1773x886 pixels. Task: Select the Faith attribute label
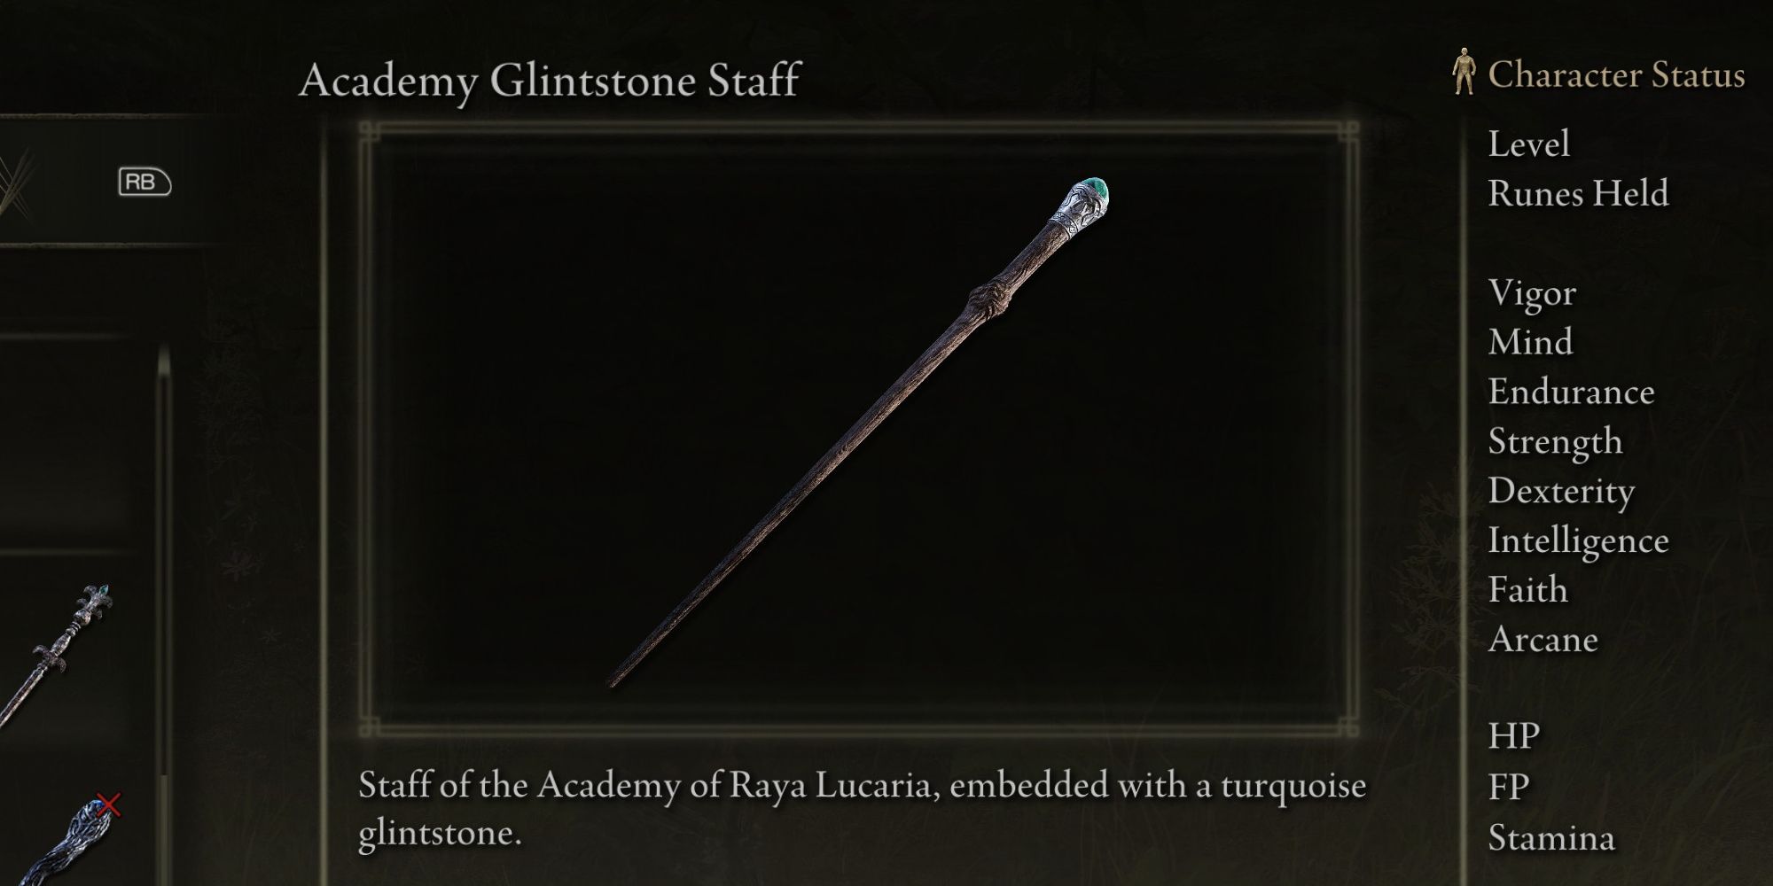pyautogui.click(x=1527, y=589)
